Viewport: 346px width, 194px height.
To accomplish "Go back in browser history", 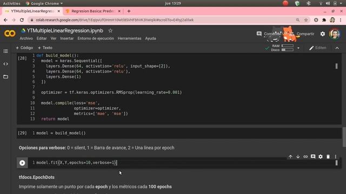I will [x=5, y=20].
